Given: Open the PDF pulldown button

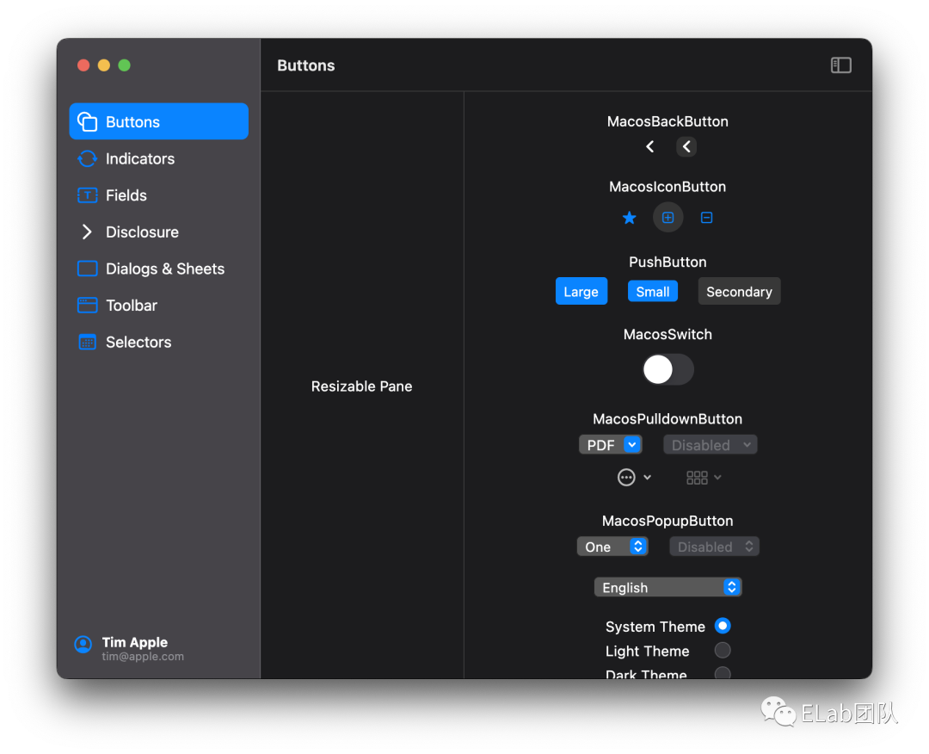Looking at the screenshot, I should (x=610, y=445).
